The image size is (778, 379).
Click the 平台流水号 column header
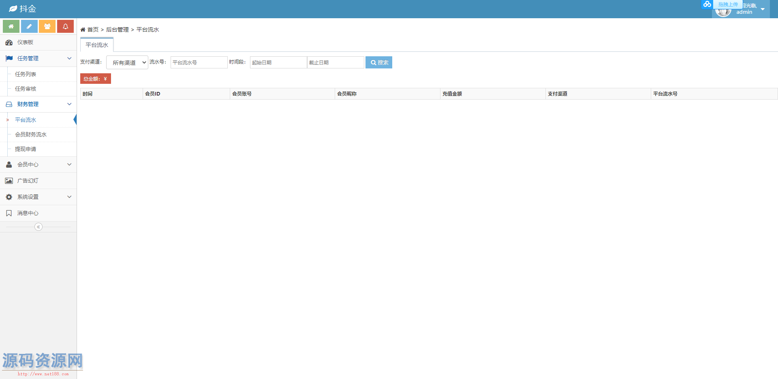pos(714,94)
